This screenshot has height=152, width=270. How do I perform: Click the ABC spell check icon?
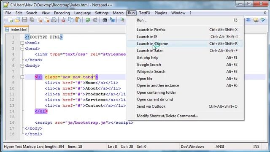point(263,20)
